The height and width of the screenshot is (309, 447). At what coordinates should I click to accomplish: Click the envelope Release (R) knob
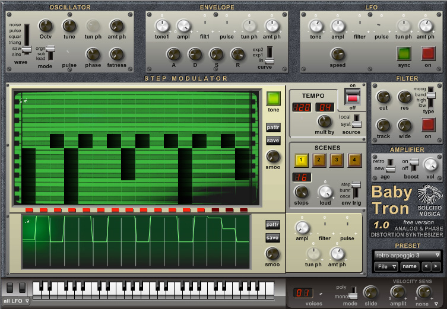click(238, 54)
